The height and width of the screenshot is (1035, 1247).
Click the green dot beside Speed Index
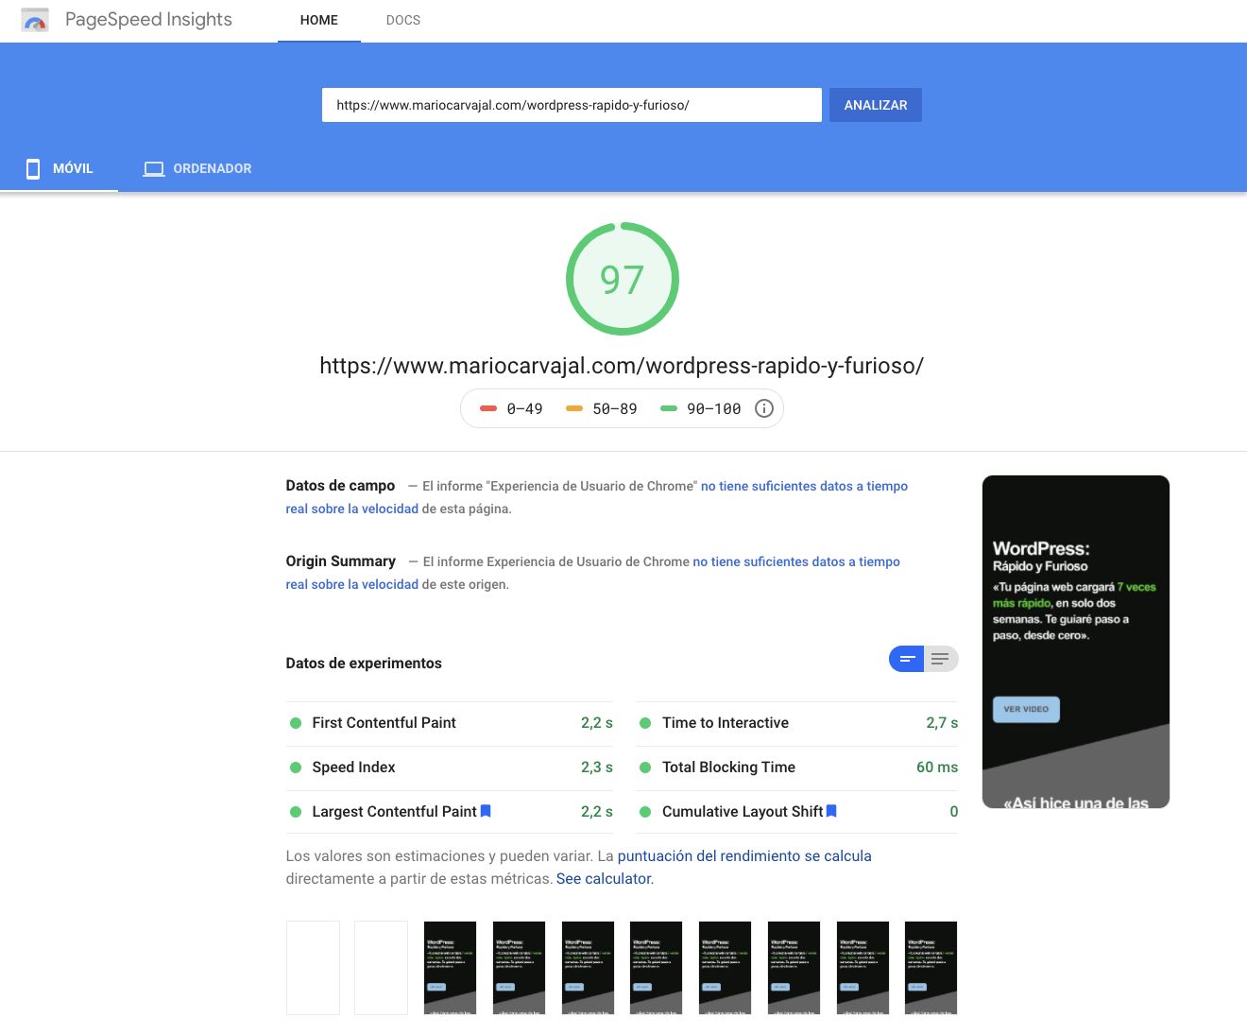click(x=296, y=768)
